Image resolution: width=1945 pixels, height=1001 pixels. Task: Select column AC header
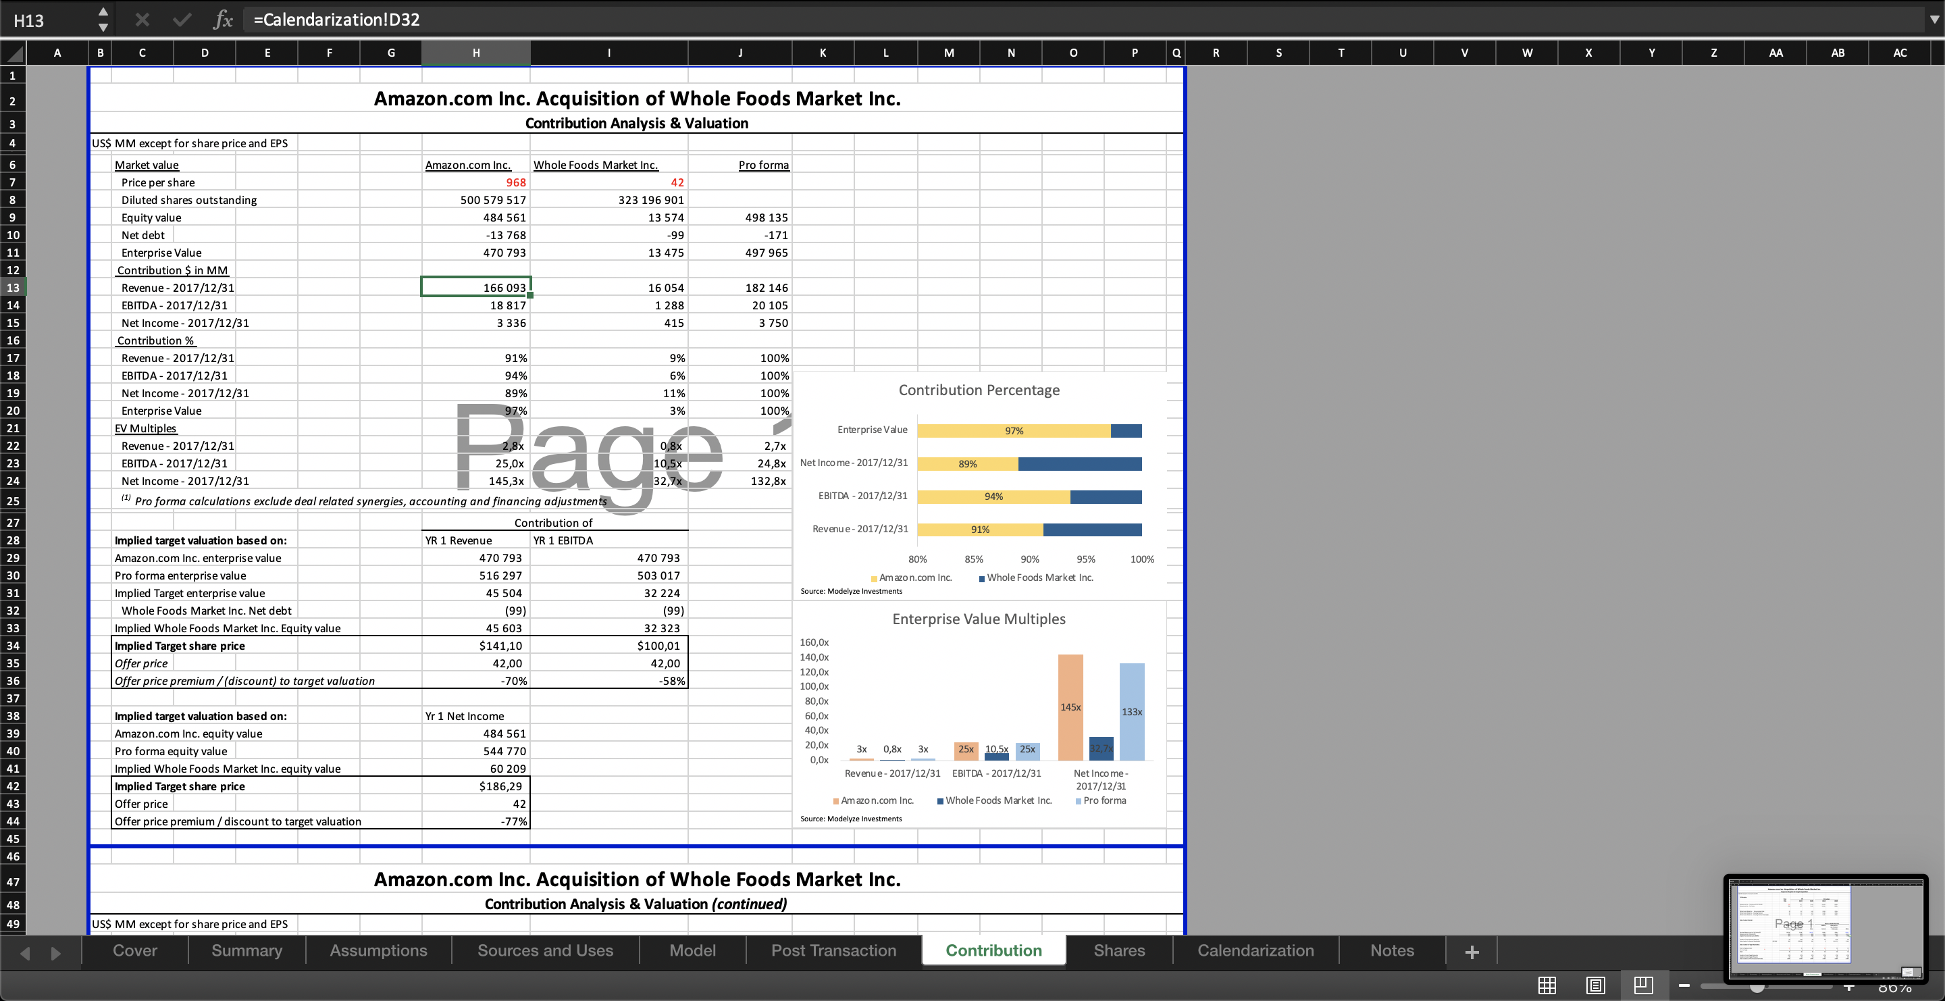(1900, 53)
